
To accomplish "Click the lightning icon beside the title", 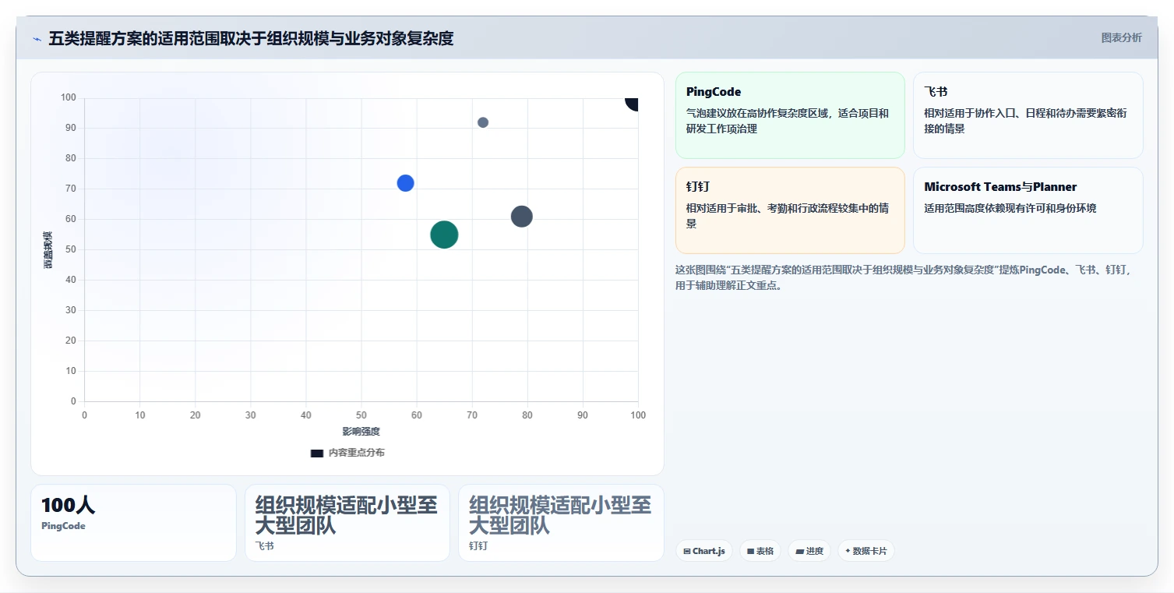I will tap(37, 39).
